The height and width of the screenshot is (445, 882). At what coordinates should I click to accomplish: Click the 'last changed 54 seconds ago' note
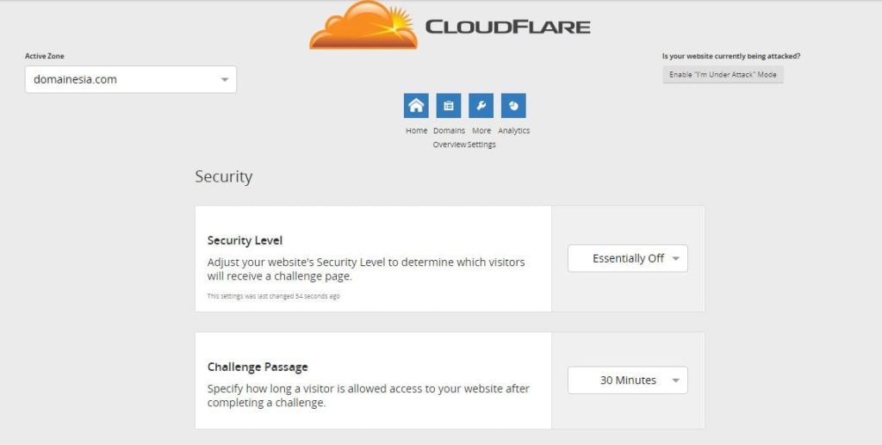pos(273,296)
